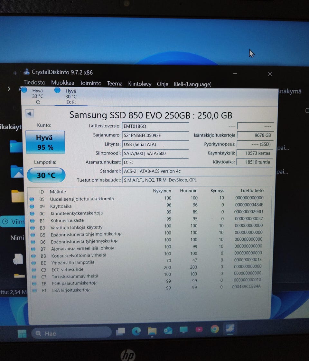309x361 pixels.
Task: Select the Viim item in File Explorer sidebar
Action: tap(13, 222)
